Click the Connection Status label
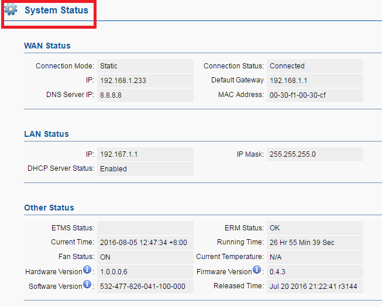The image size is (382, 307). 233,66
